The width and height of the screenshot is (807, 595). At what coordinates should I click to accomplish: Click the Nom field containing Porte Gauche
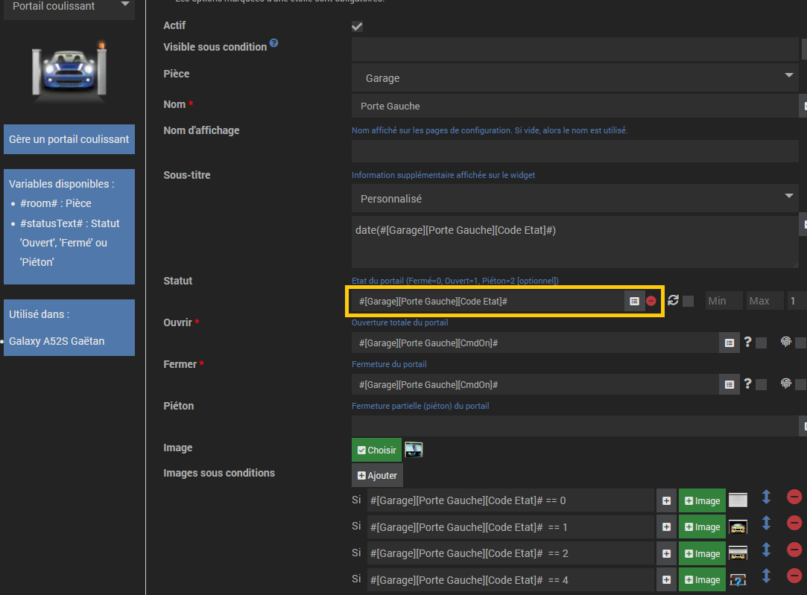coord(575,106)
